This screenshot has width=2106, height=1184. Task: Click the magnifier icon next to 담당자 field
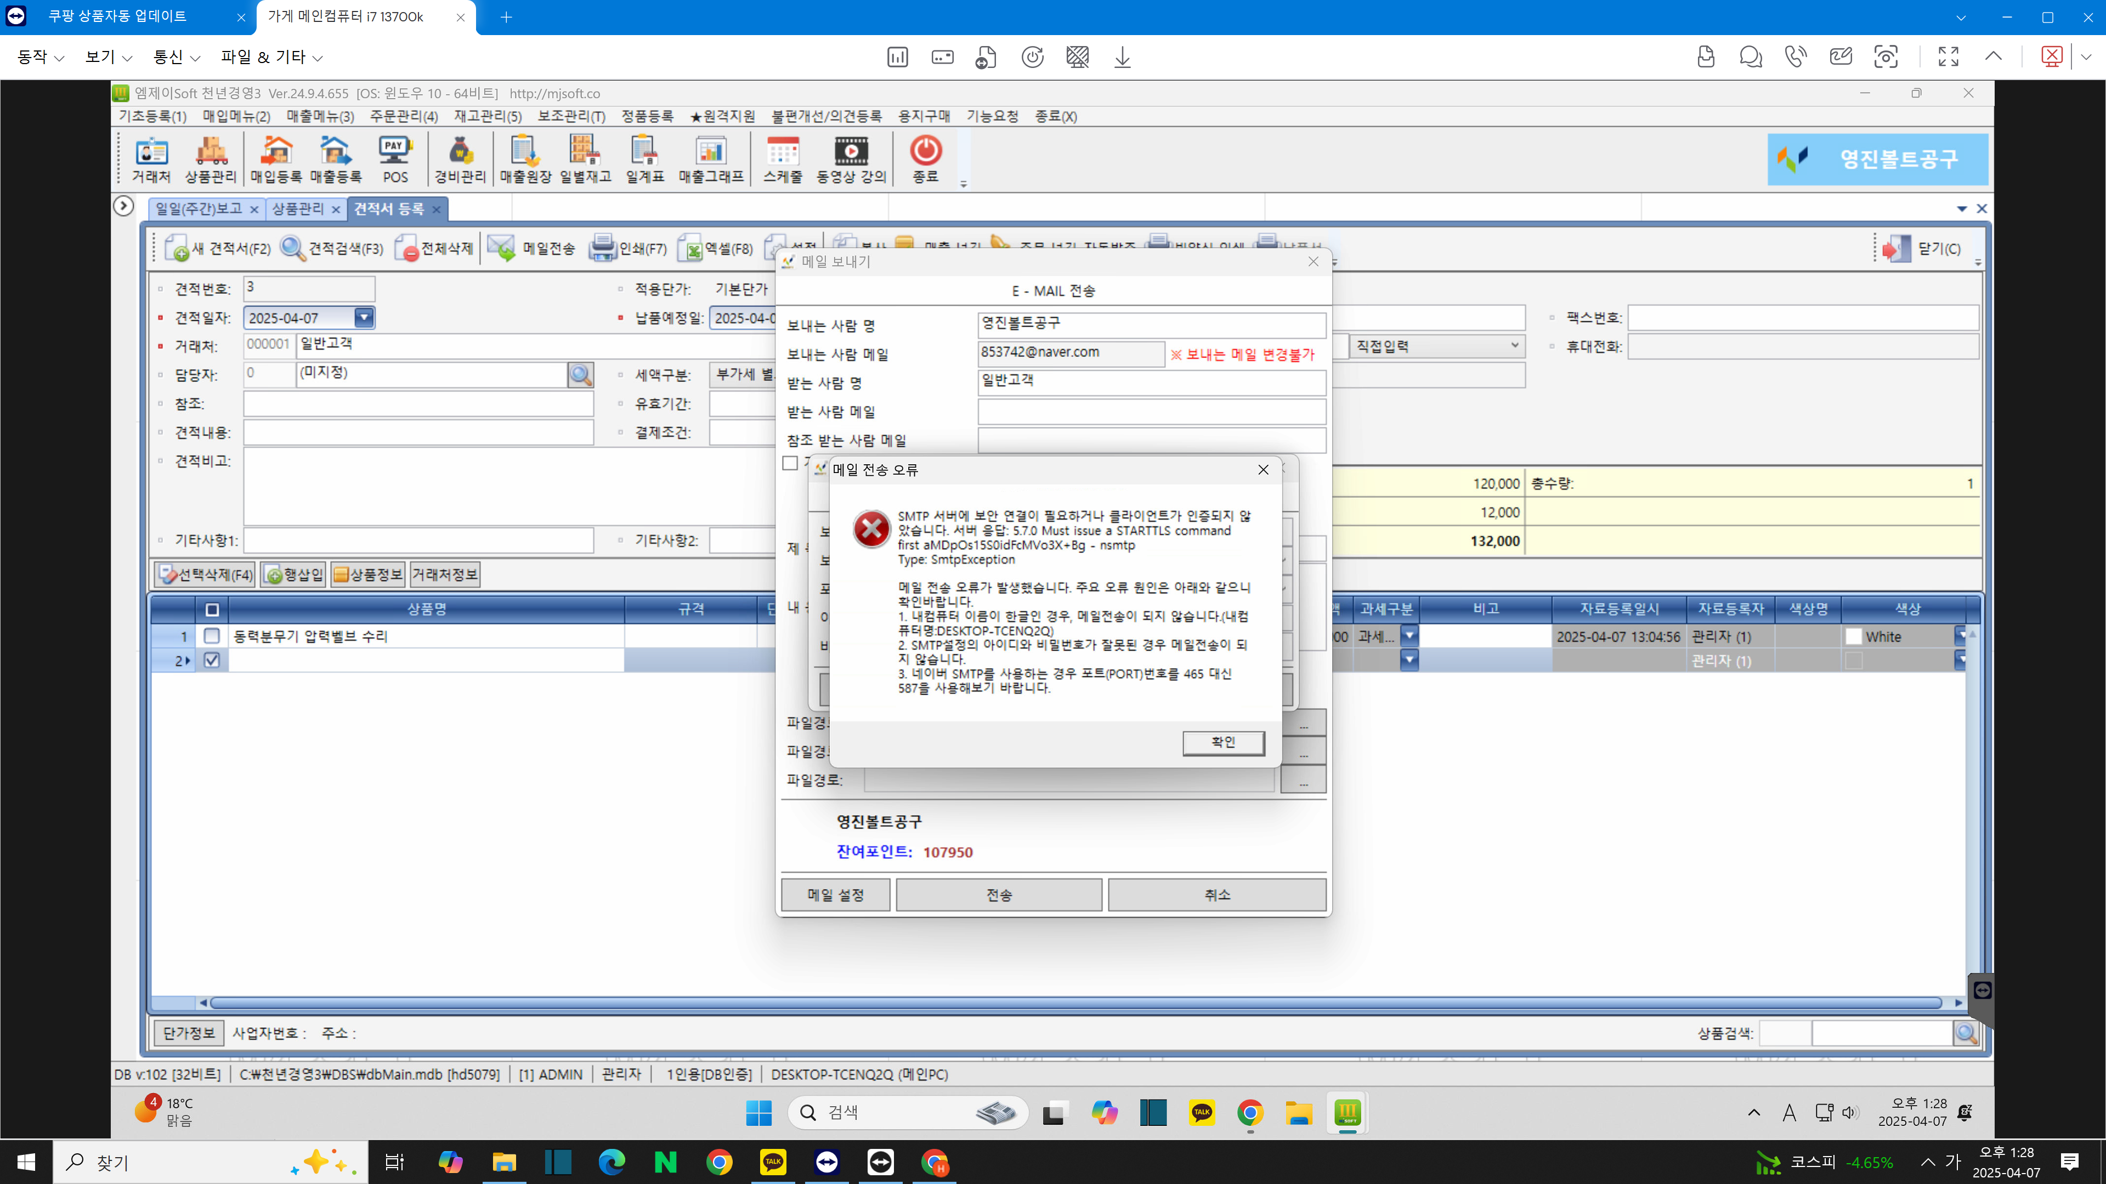tap(580, 375)
